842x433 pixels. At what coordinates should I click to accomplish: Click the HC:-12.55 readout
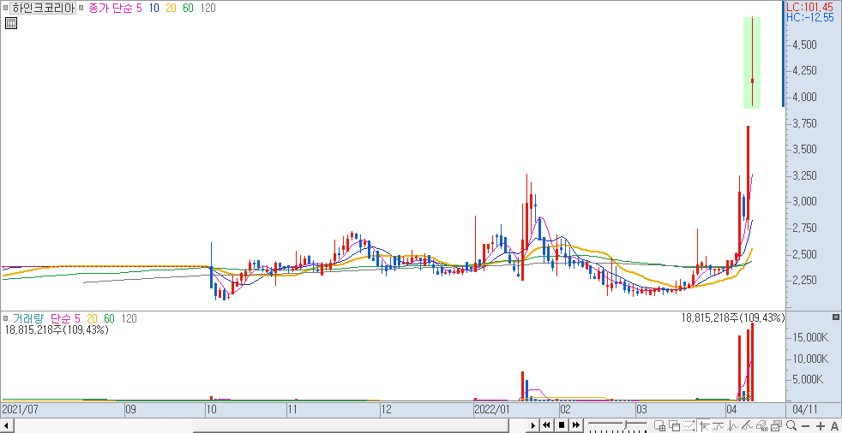point(809,18)
